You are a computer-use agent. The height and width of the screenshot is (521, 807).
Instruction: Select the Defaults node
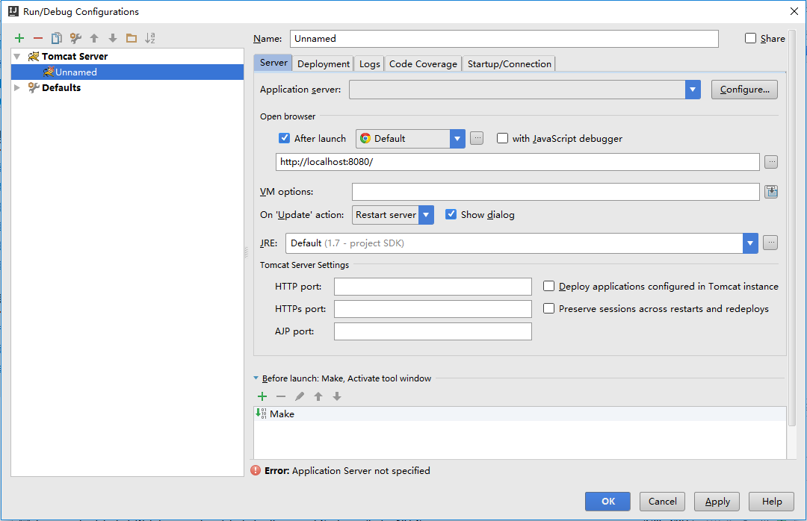point(61,88)
